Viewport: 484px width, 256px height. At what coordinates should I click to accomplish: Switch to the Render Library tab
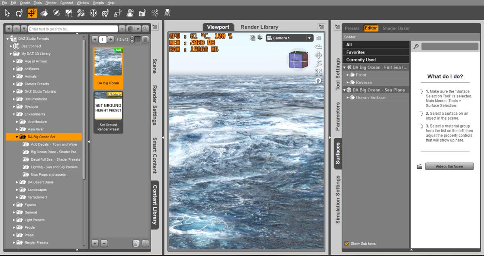coord(259,27)
